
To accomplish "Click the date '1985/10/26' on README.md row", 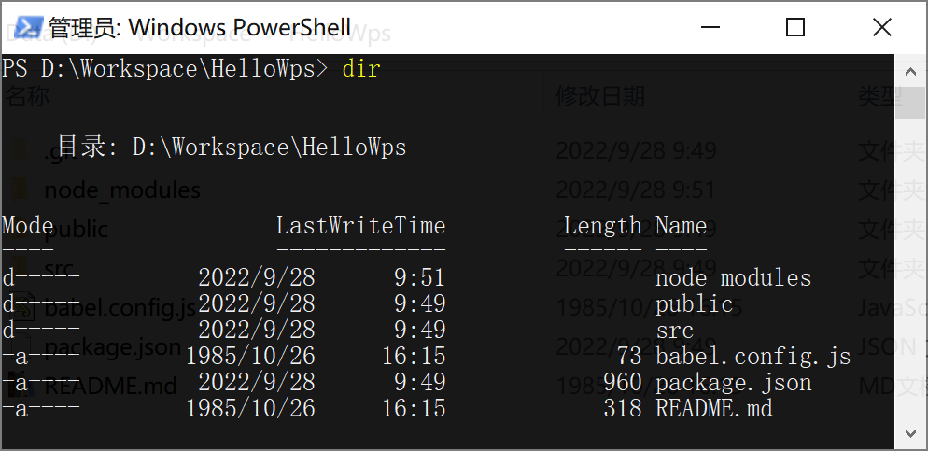I will (x=250, y=408).
